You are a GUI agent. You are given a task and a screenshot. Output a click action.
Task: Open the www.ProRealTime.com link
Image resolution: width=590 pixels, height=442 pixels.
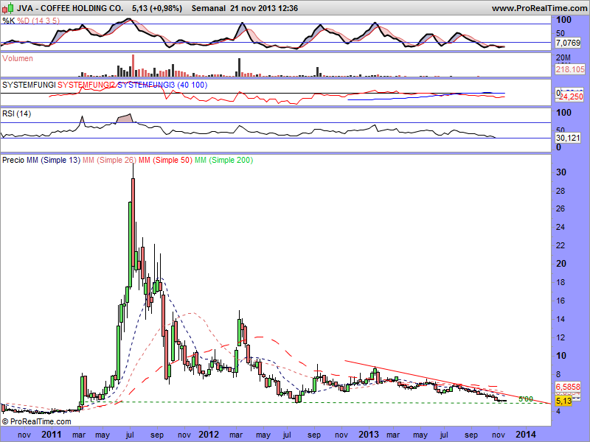coord(539,8)
